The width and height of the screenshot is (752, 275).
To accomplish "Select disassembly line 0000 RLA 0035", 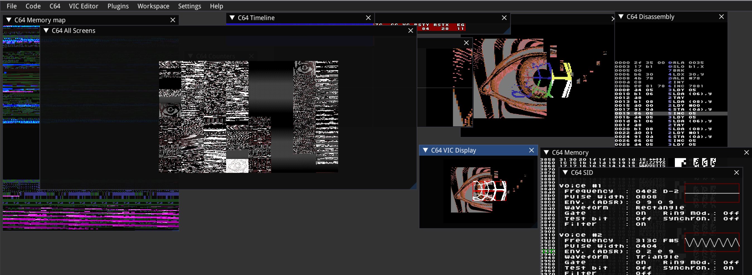I will pyautogui.click(x=671, y=63).
